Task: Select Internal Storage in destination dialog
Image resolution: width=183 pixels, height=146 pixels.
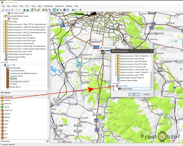Action: pos(135,89)
